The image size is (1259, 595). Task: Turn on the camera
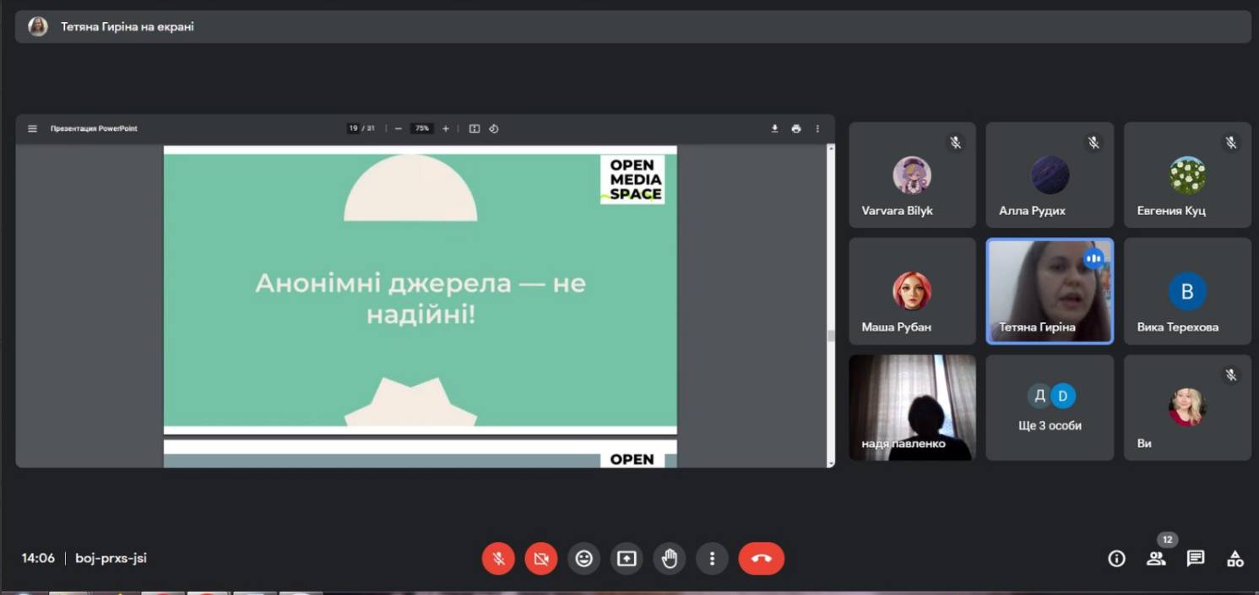click(541, 559)
